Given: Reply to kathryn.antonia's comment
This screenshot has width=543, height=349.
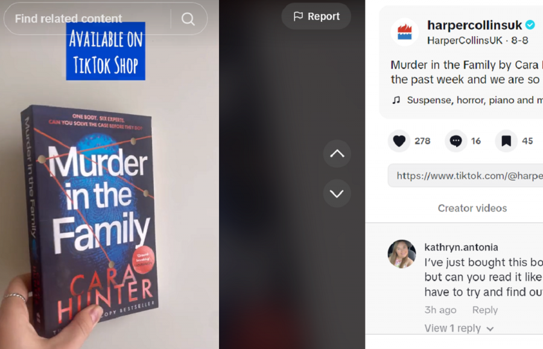Looking at the screenshot, I should coord(485,310).
